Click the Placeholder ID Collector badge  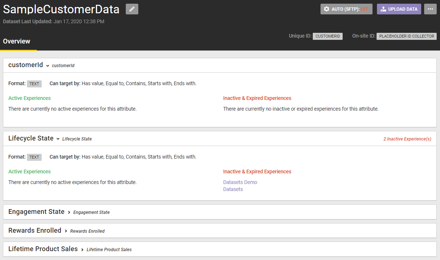(406, 36)
